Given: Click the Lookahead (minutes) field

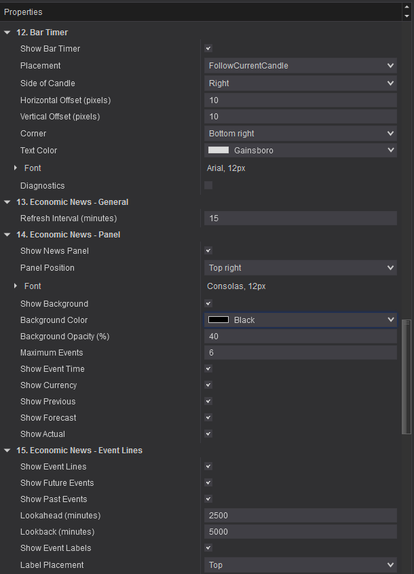Looking at the screenshot, I should click(x=301, y=516).
